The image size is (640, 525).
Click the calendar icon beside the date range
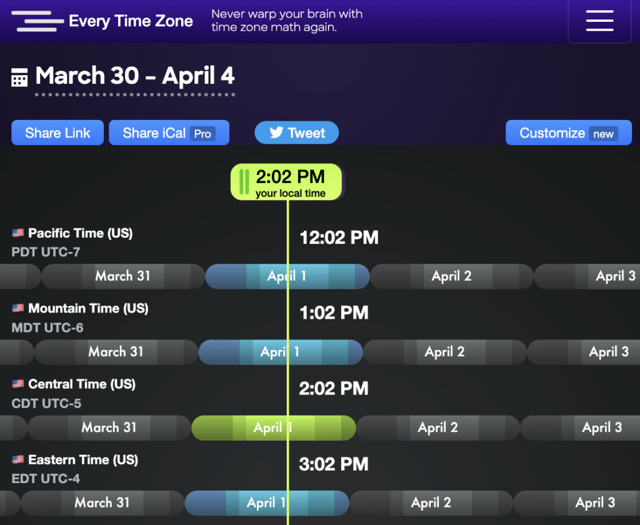point(19,78)
